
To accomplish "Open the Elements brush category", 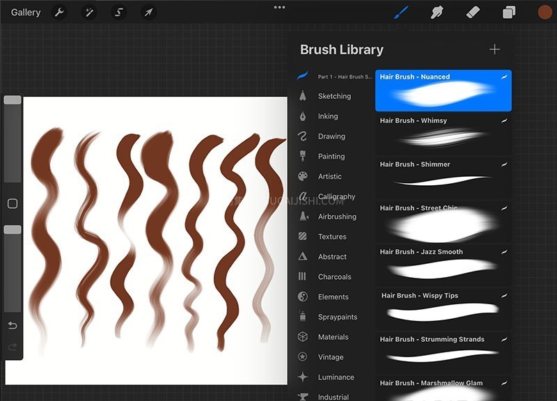I will pos(334,297).
